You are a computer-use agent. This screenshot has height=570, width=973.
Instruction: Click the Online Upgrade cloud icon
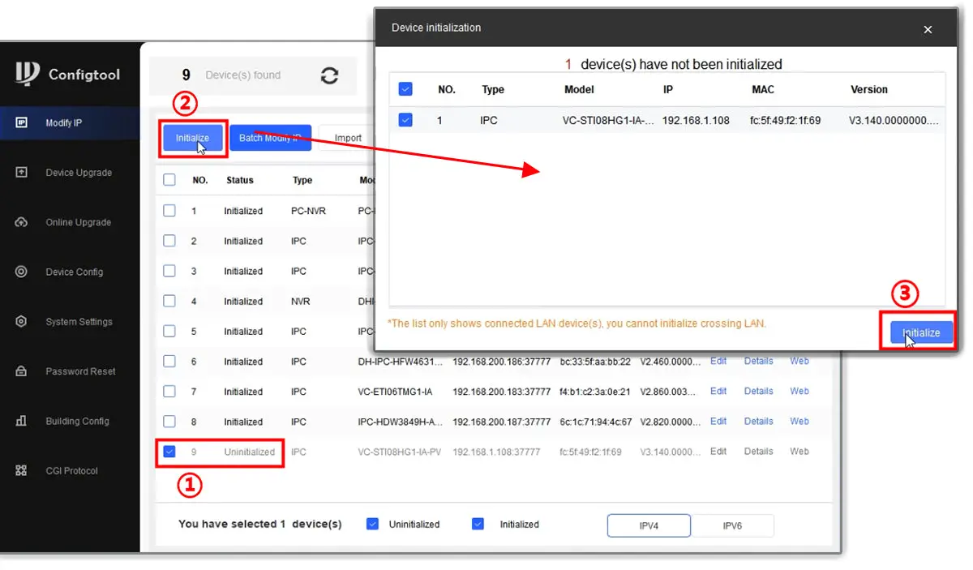coord(22,222)
